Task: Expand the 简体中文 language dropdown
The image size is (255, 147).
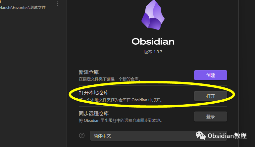Action: 158,136
